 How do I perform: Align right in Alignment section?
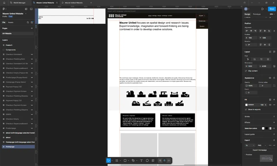pos(255,31)
